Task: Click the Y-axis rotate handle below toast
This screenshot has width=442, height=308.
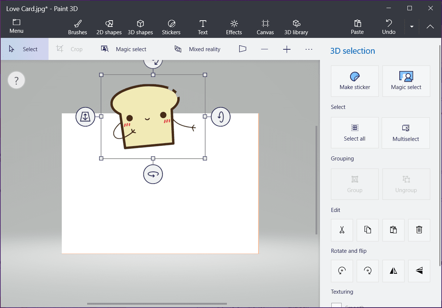Action: click(x=153, y=174)
